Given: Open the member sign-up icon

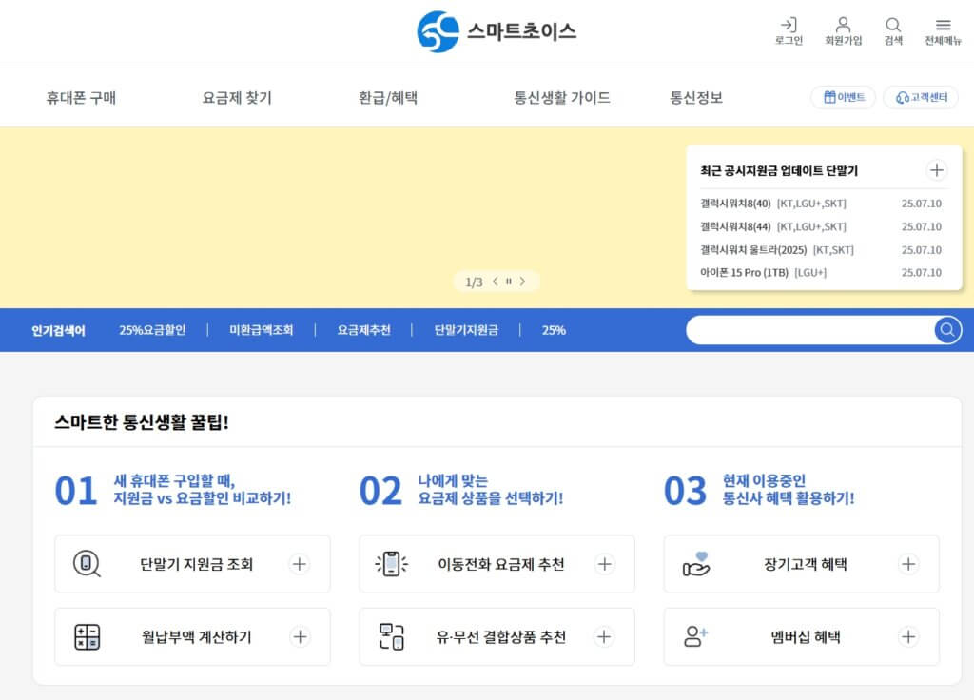Looking at the screenshot, I should click(x=843, y=26).
